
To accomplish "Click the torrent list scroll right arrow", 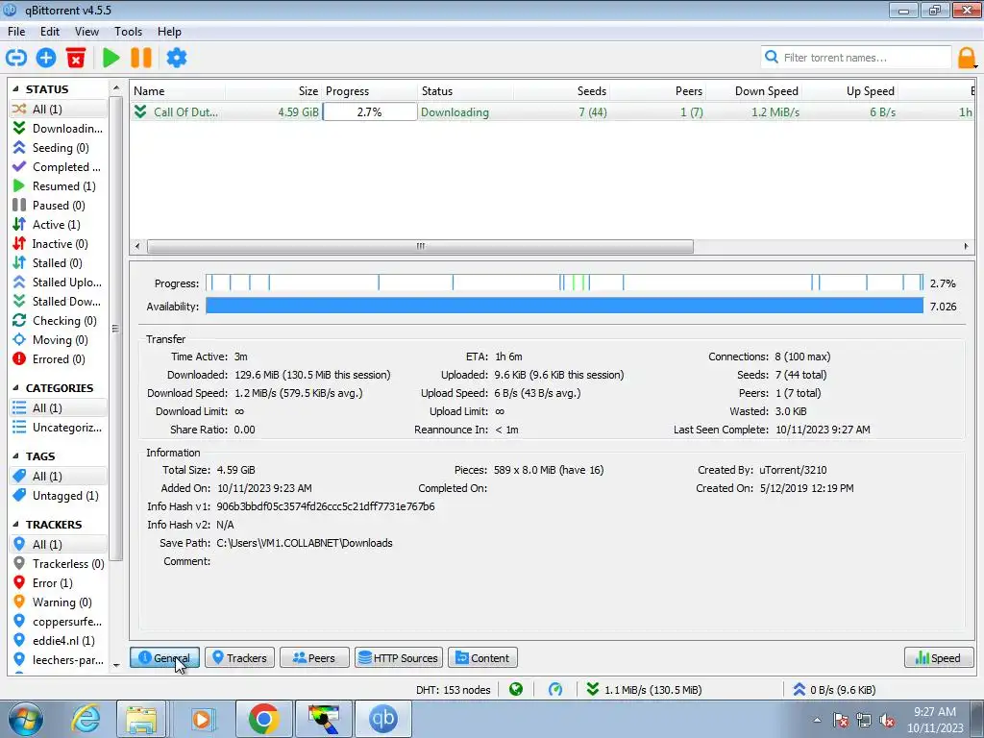I will pyautogui.click(x=966, y=246).
